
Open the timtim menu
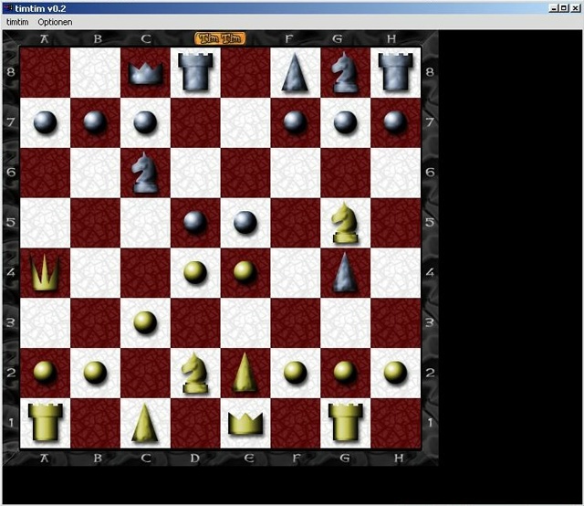[x=17, y=22]
